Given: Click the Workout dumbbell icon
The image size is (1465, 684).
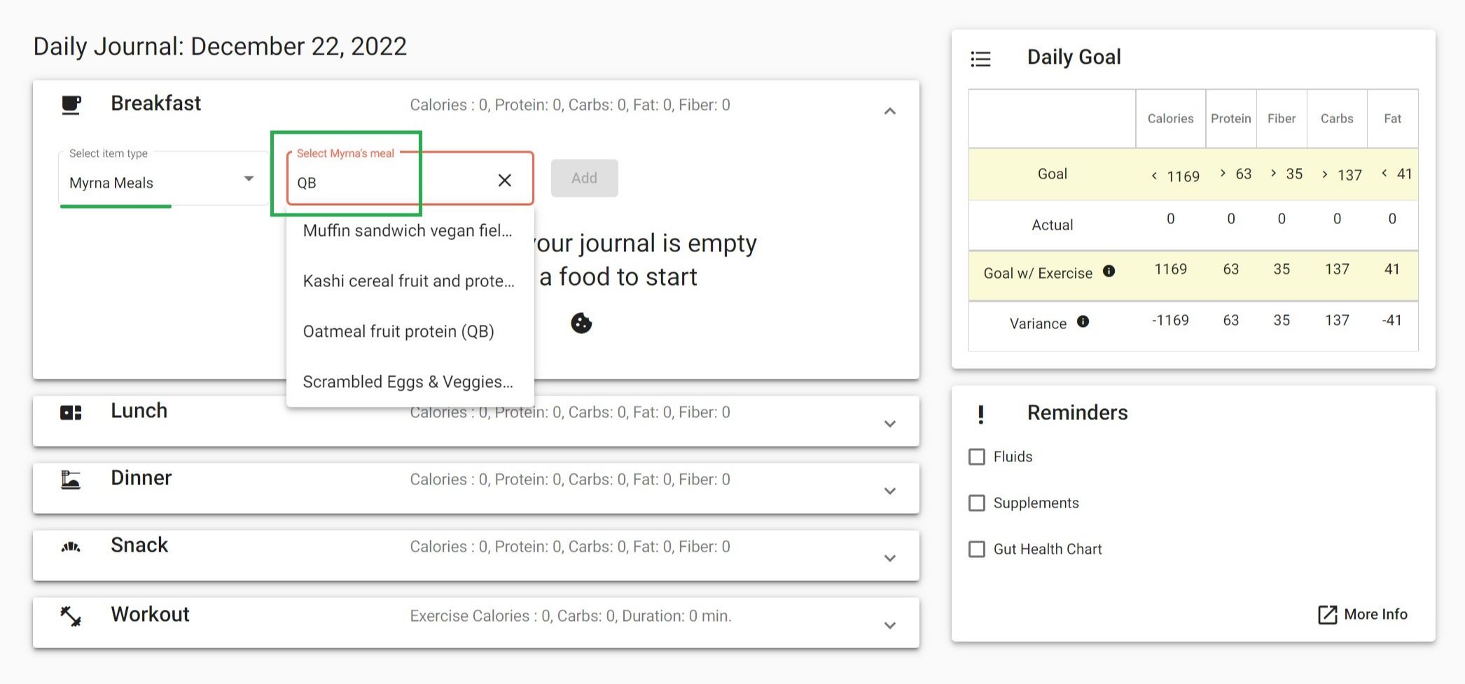Looking at the screenshot, I should [71, 615].
